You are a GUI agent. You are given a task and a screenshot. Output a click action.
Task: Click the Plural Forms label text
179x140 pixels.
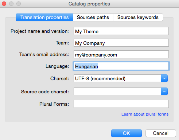54,104
